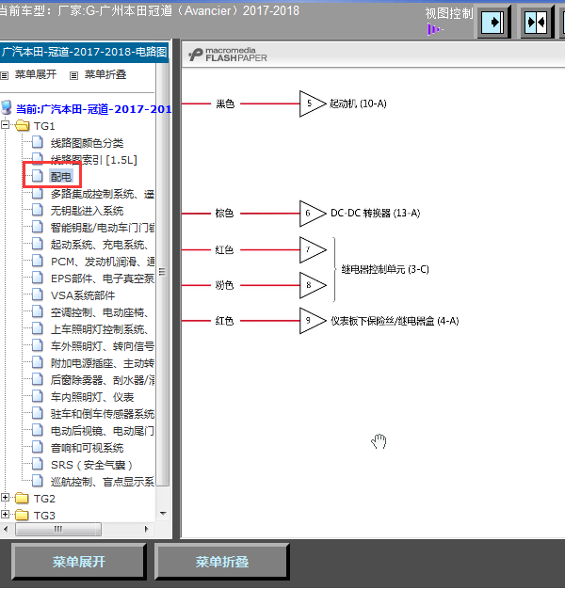The image size is (565, 589).
Task: Click connector triangle 6 for DC-DC 转换器
Action: point(313,214)
